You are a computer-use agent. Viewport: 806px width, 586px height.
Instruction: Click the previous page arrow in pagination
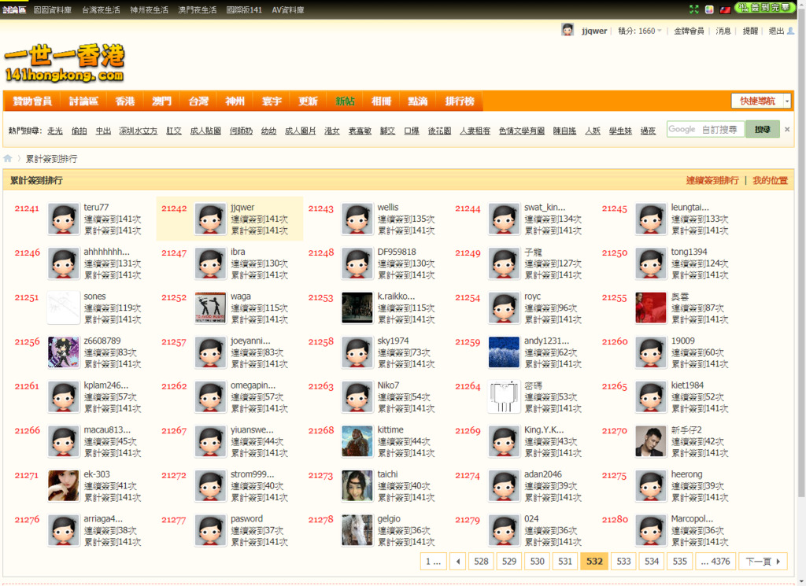coord(457,562)
